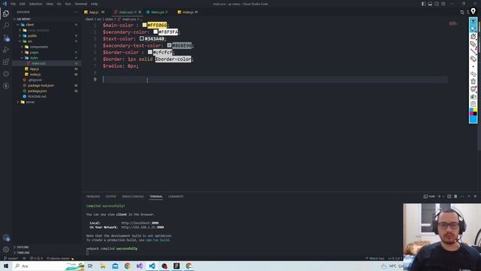Open the Explorer view in activity bar

6,14
